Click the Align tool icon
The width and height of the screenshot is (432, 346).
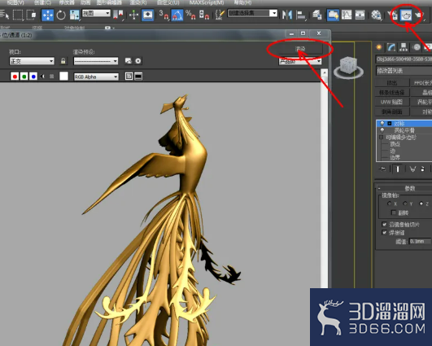[x=300, y=15]
